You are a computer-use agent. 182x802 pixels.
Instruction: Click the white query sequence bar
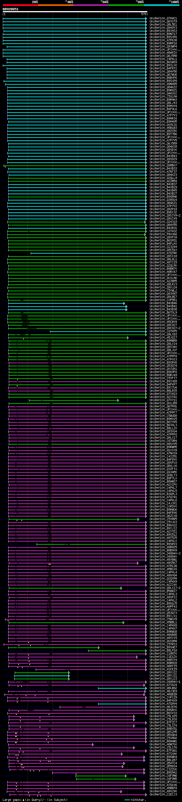75,12
